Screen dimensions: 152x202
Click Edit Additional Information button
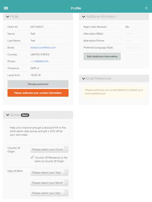pos(102,56)
